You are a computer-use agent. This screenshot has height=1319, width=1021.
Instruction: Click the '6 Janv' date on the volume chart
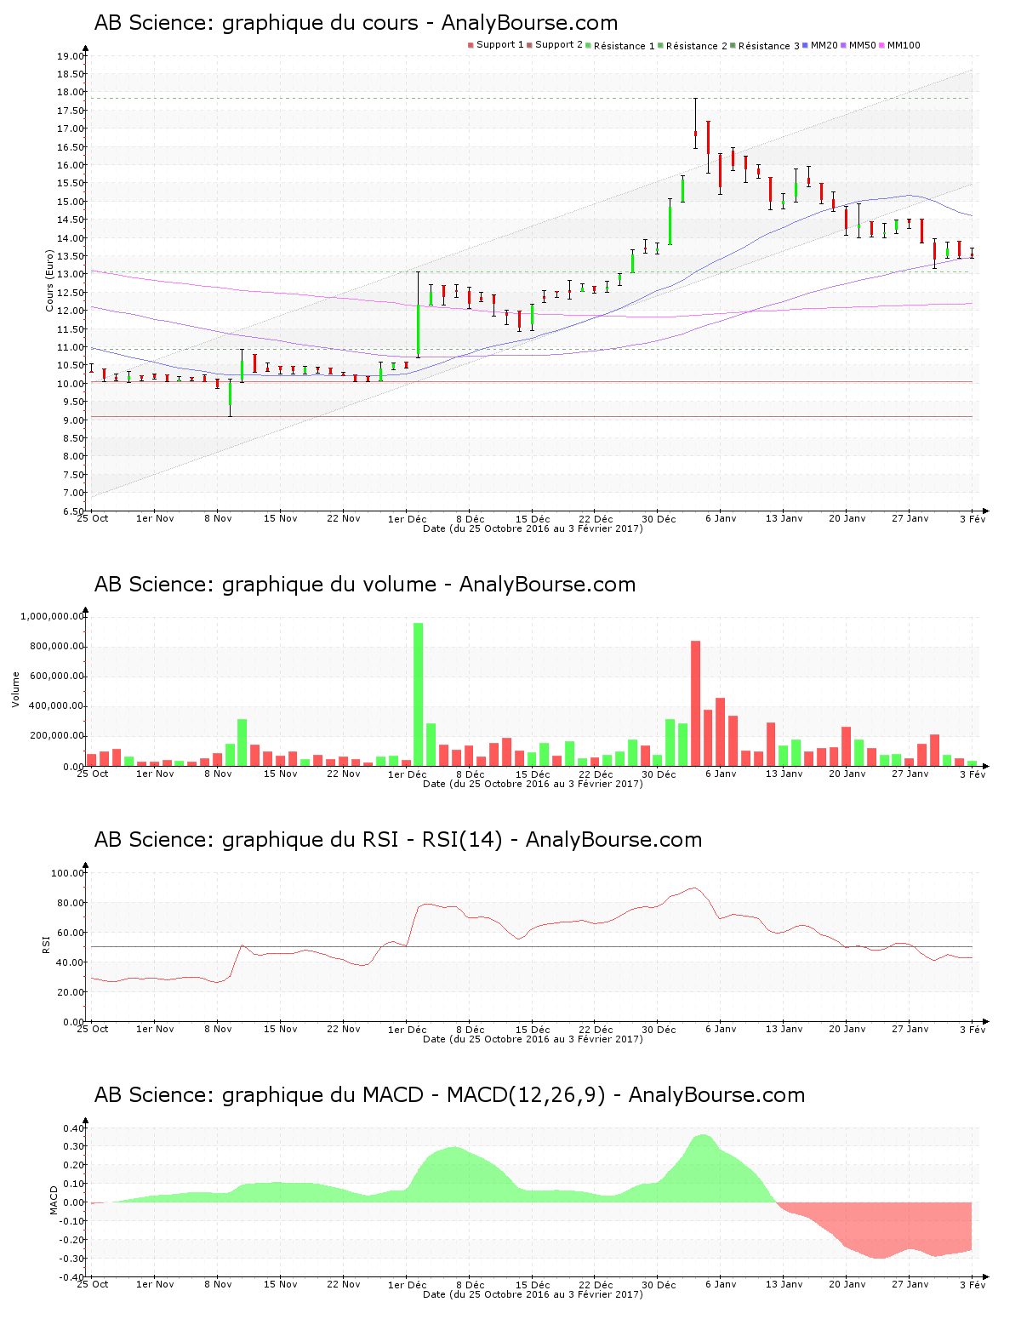(721, 774)
